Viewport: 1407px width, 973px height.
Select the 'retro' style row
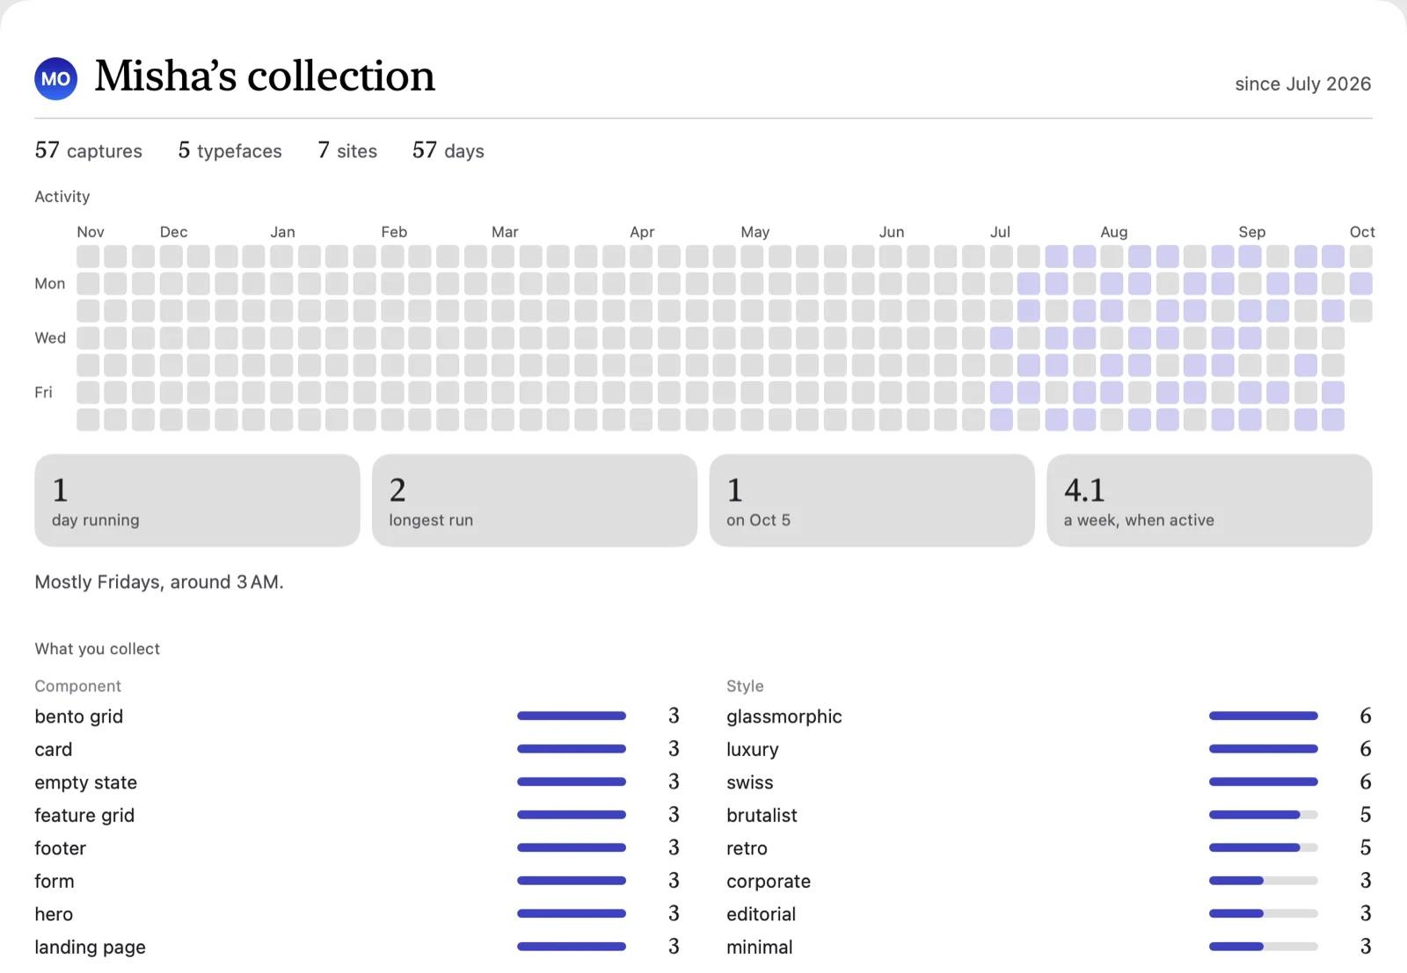pyautogui.click(x=1049, y=848)
